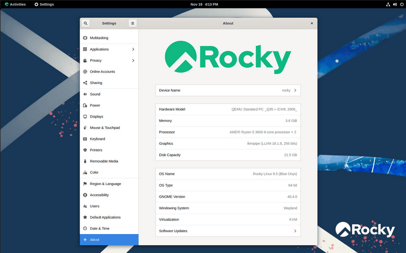Open the Settings app menu in top bar
Viewport: 406px width, 253px height.
(44, 4)
